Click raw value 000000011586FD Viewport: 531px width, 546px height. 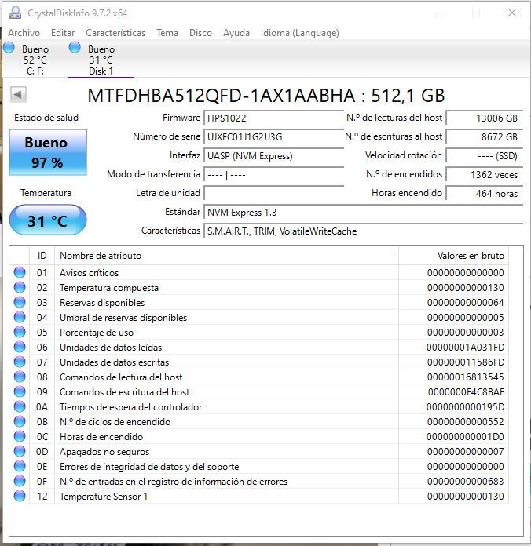coord(466,362)
